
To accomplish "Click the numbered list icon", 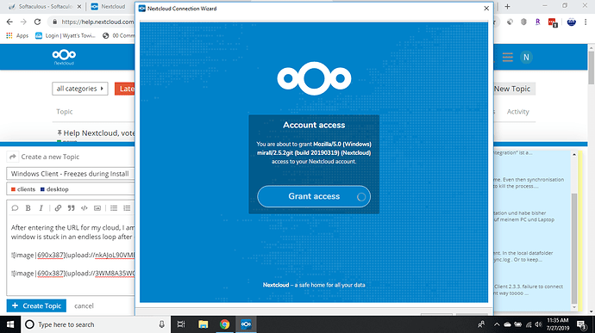I will coord(127,208).
